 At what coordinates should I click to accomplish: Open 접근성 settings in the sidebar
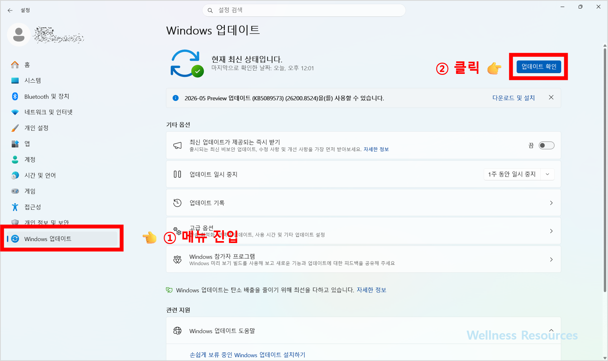click(x=63, y=207)
